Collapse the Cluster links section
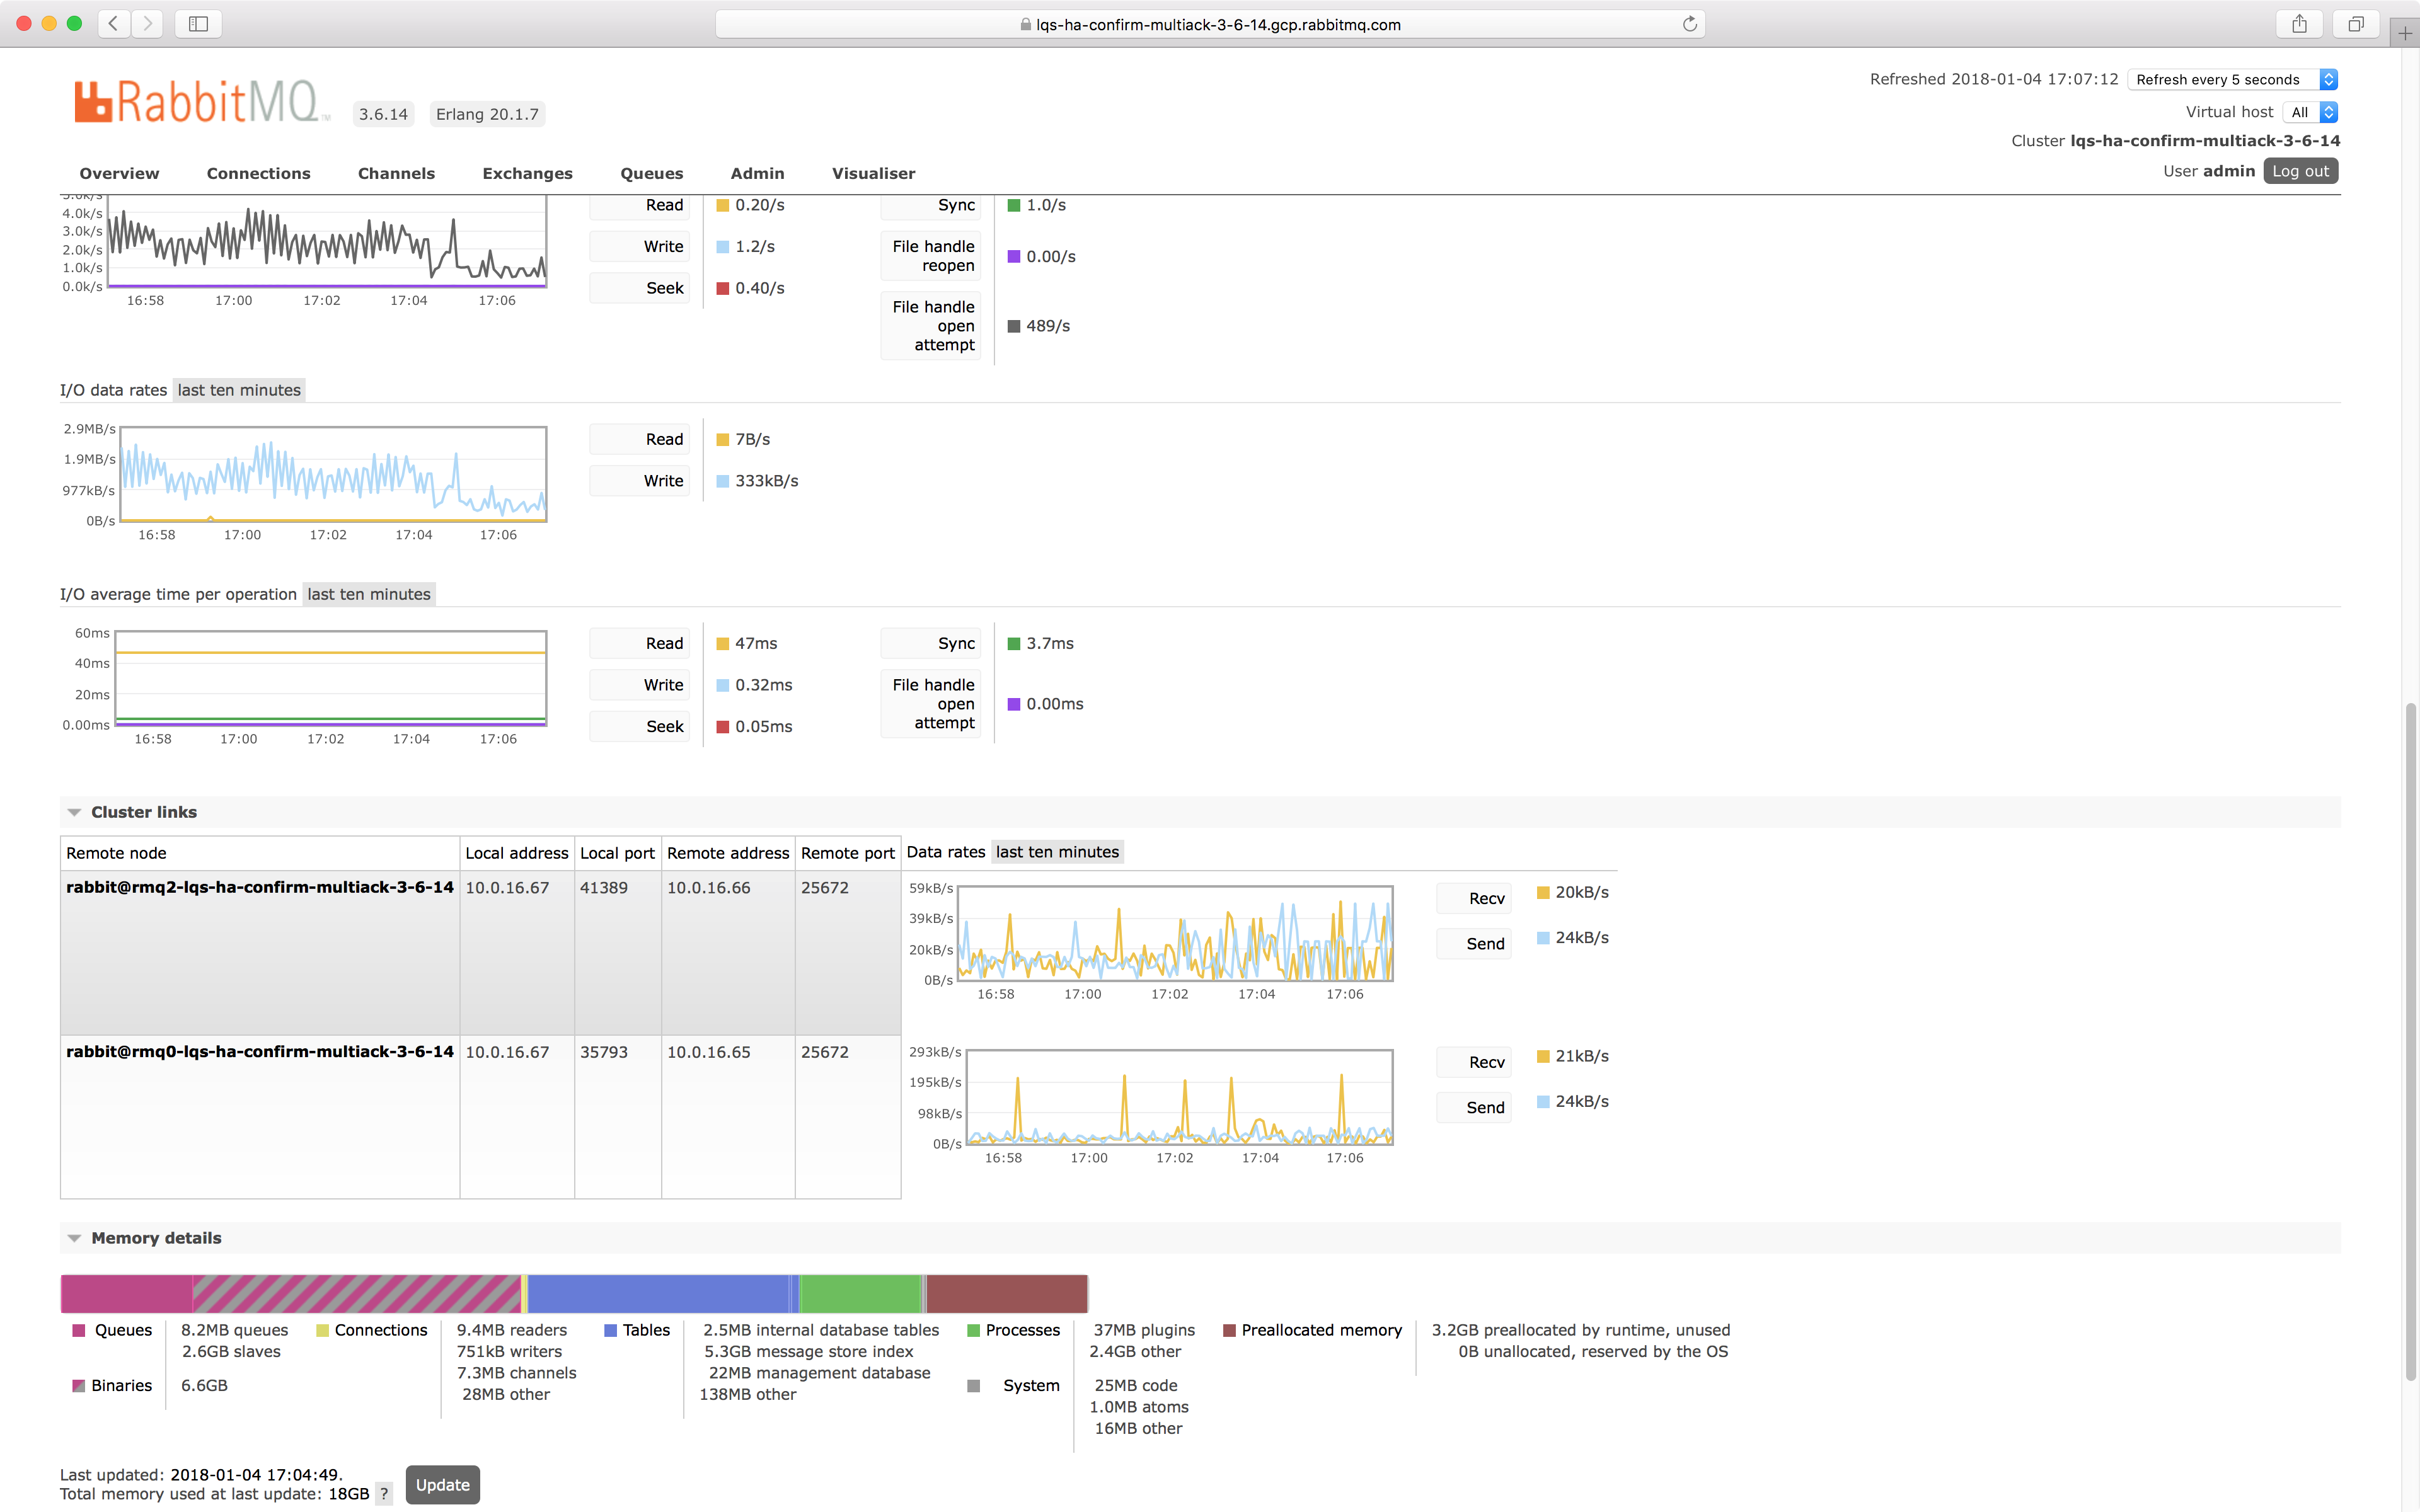Viewport: 2420px width, 1512px height. (x=74, y=811)
